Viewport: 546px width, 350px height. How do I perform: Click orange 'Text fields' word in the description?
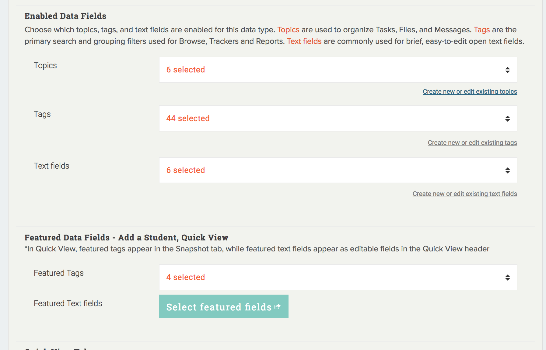coord(304,41)
